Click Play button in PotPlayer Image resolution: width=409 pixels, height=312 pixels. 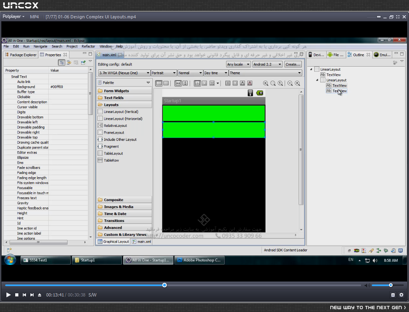8,295
